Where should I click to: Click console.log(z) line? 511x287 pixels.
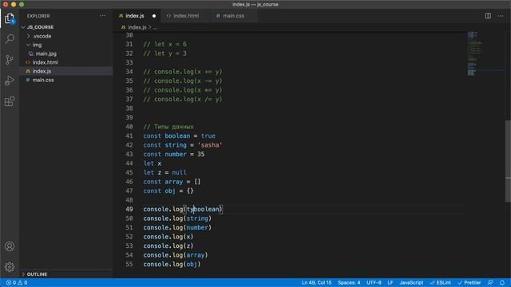(x=168, y=246)
